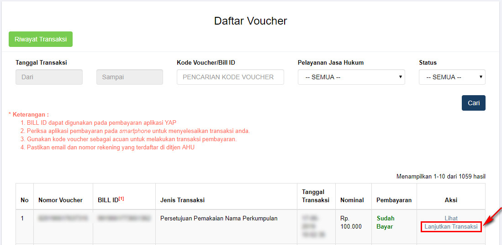
Task: Click the Tanggal Transaksi column header
Action: pyautogui.click(x=316, y=196)
